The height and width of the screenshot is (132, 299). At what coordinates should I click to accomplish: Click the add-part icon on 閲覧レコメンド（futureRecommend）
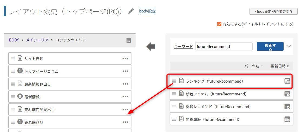click(x=287, y=106)
